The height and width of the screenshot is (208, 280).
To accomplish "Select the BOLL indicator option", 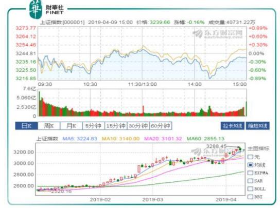I will [x=250, y=189].
